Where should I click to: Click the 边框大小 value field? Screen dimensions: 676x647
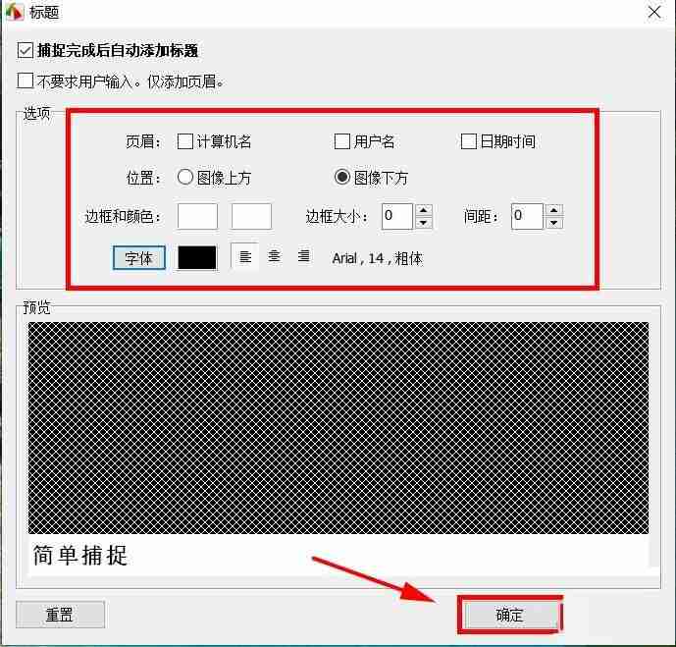coord(397,217)
